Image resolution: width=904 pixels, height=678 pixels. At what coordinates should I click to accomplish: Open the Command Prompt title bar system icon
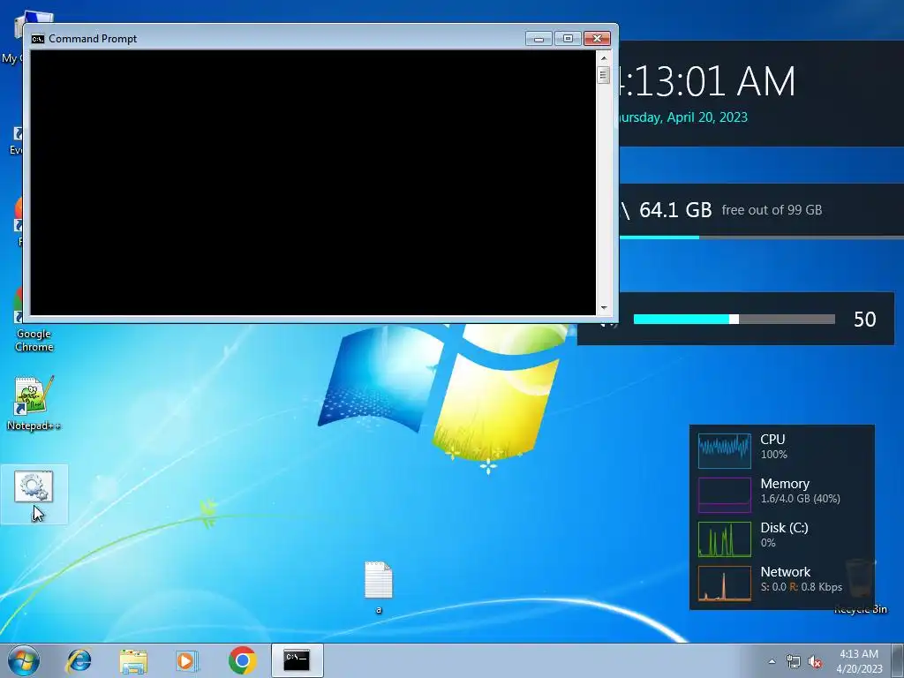(38, 39)
